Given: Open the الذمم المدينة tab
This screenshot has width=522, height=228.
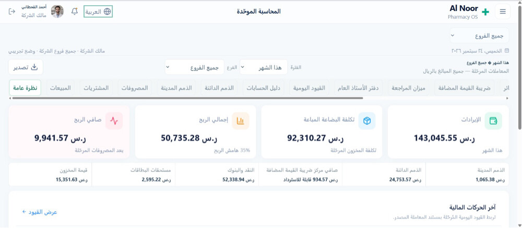Looking at the screenshot, I should pos(176,88).
